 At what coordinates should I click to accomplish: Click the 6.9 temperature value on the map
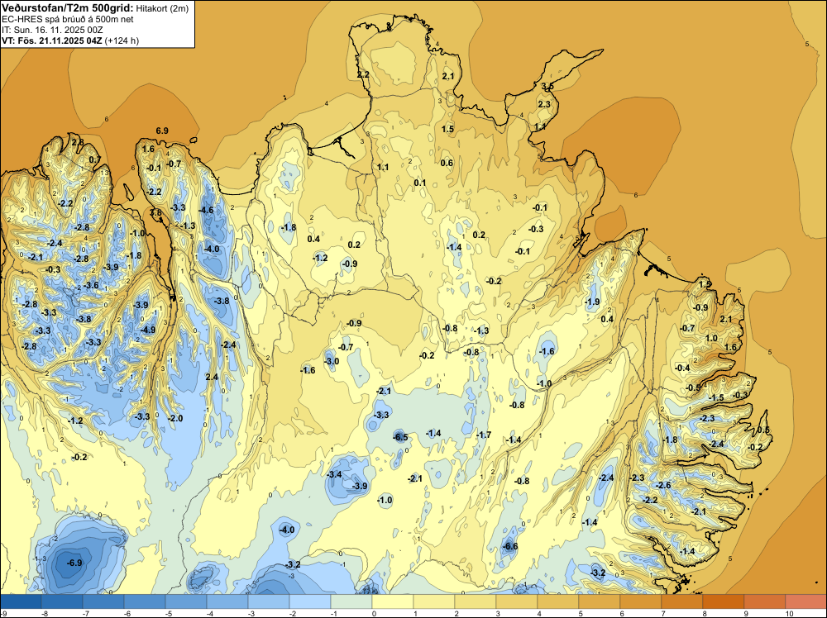pos(162,131)
